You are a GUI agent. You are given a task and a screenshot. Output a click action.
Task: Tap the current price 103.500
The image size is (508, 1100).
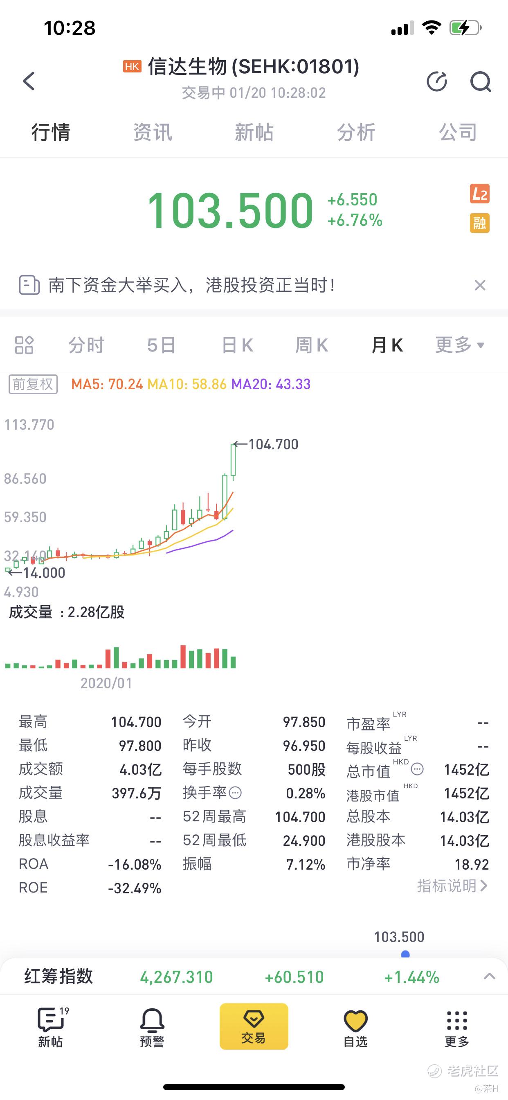click(x=231, y=210)
